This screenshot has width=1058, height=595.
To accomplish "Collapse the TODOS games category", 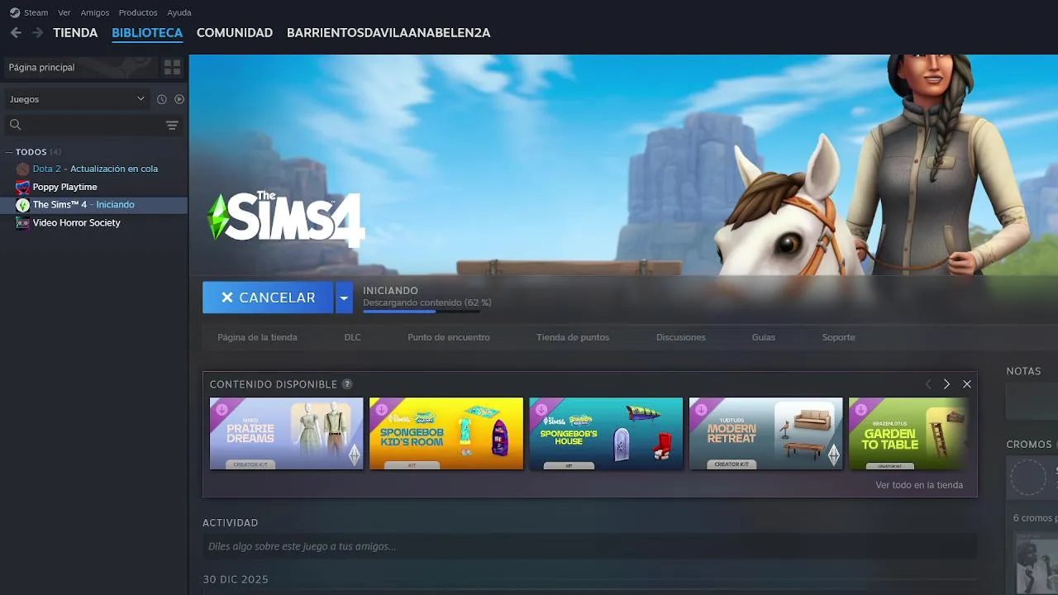I will [10, 152].
